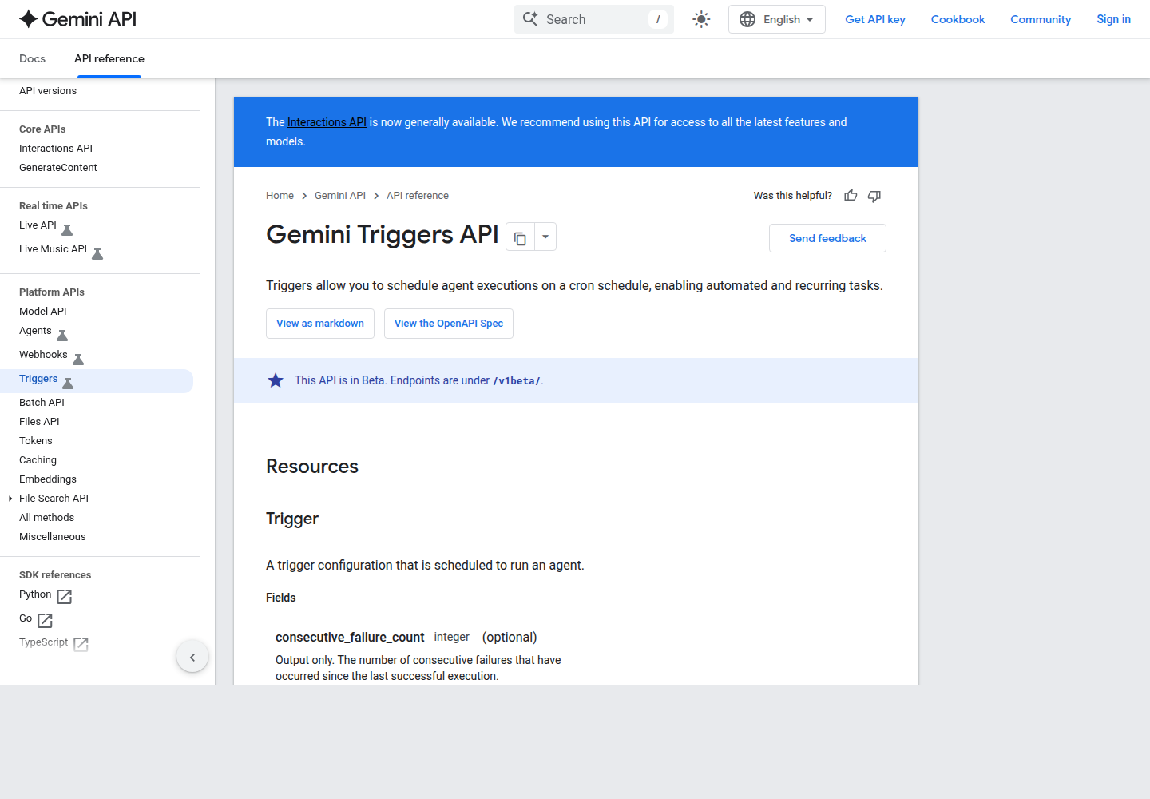The height and width of the screenshot is (799, 1150).
Task: Open Get API key link
Action: tap(875, 19)
